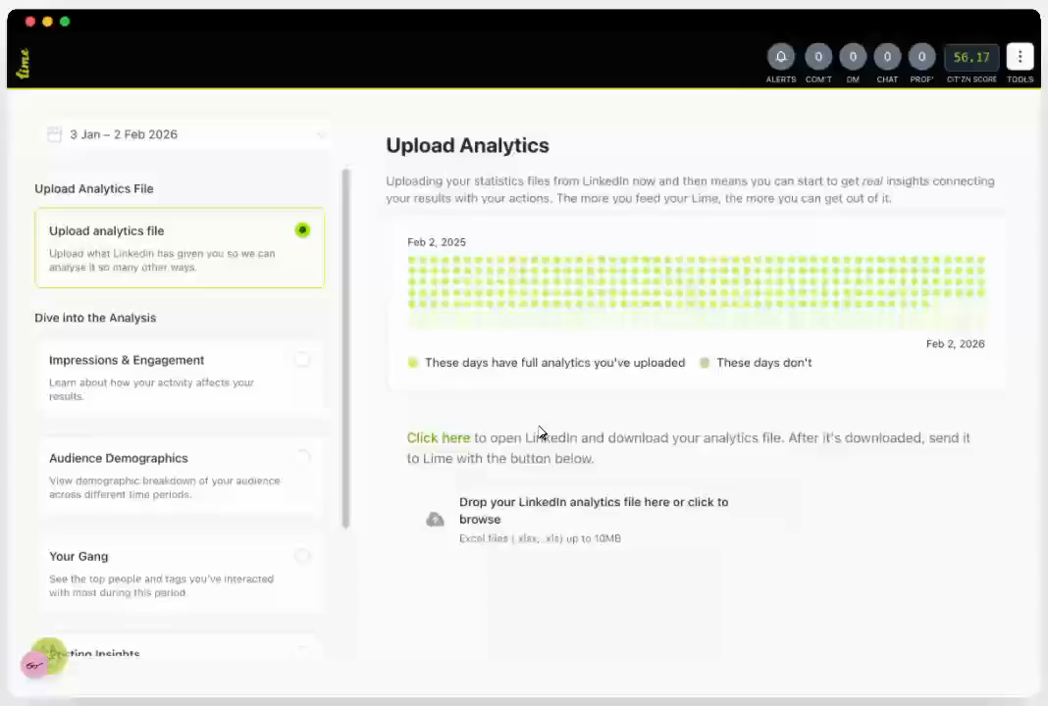Select Impressions & Engagement radio button
The image size is (1048, 706).
(302, 359)
